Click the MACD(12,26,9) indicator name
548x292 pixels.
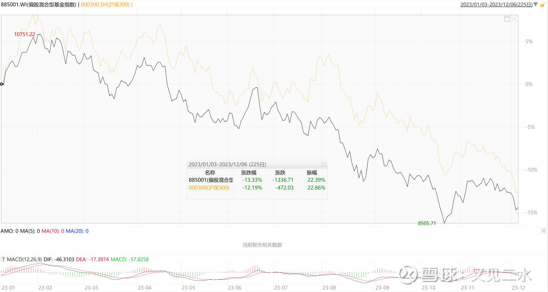tap(24, 259)
